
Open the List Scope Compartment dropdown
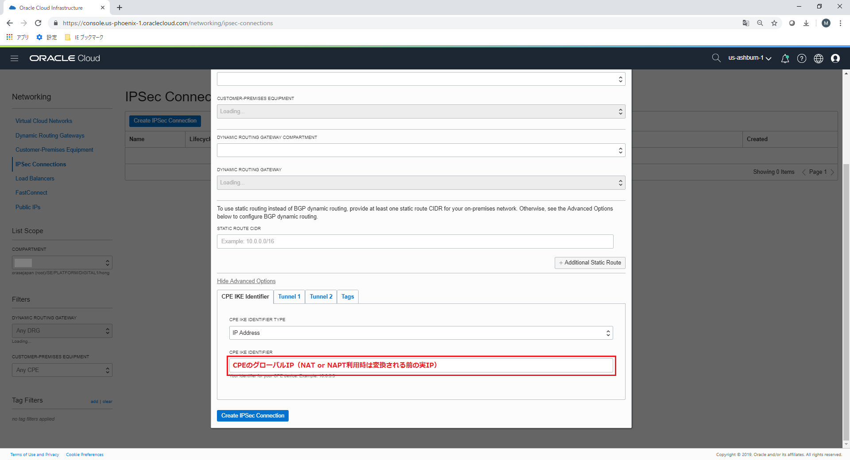[62, 263]
